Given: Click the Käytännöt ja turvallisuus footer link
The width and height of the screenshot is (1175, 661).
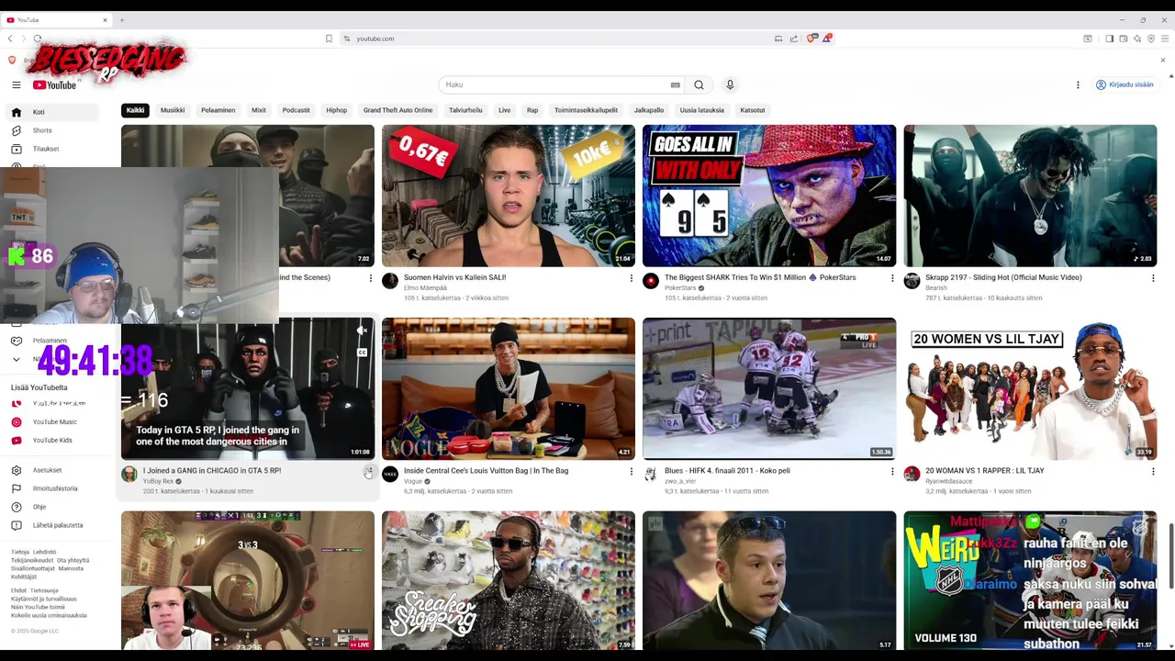Looking at the screenshot, I should click(44, 599).
